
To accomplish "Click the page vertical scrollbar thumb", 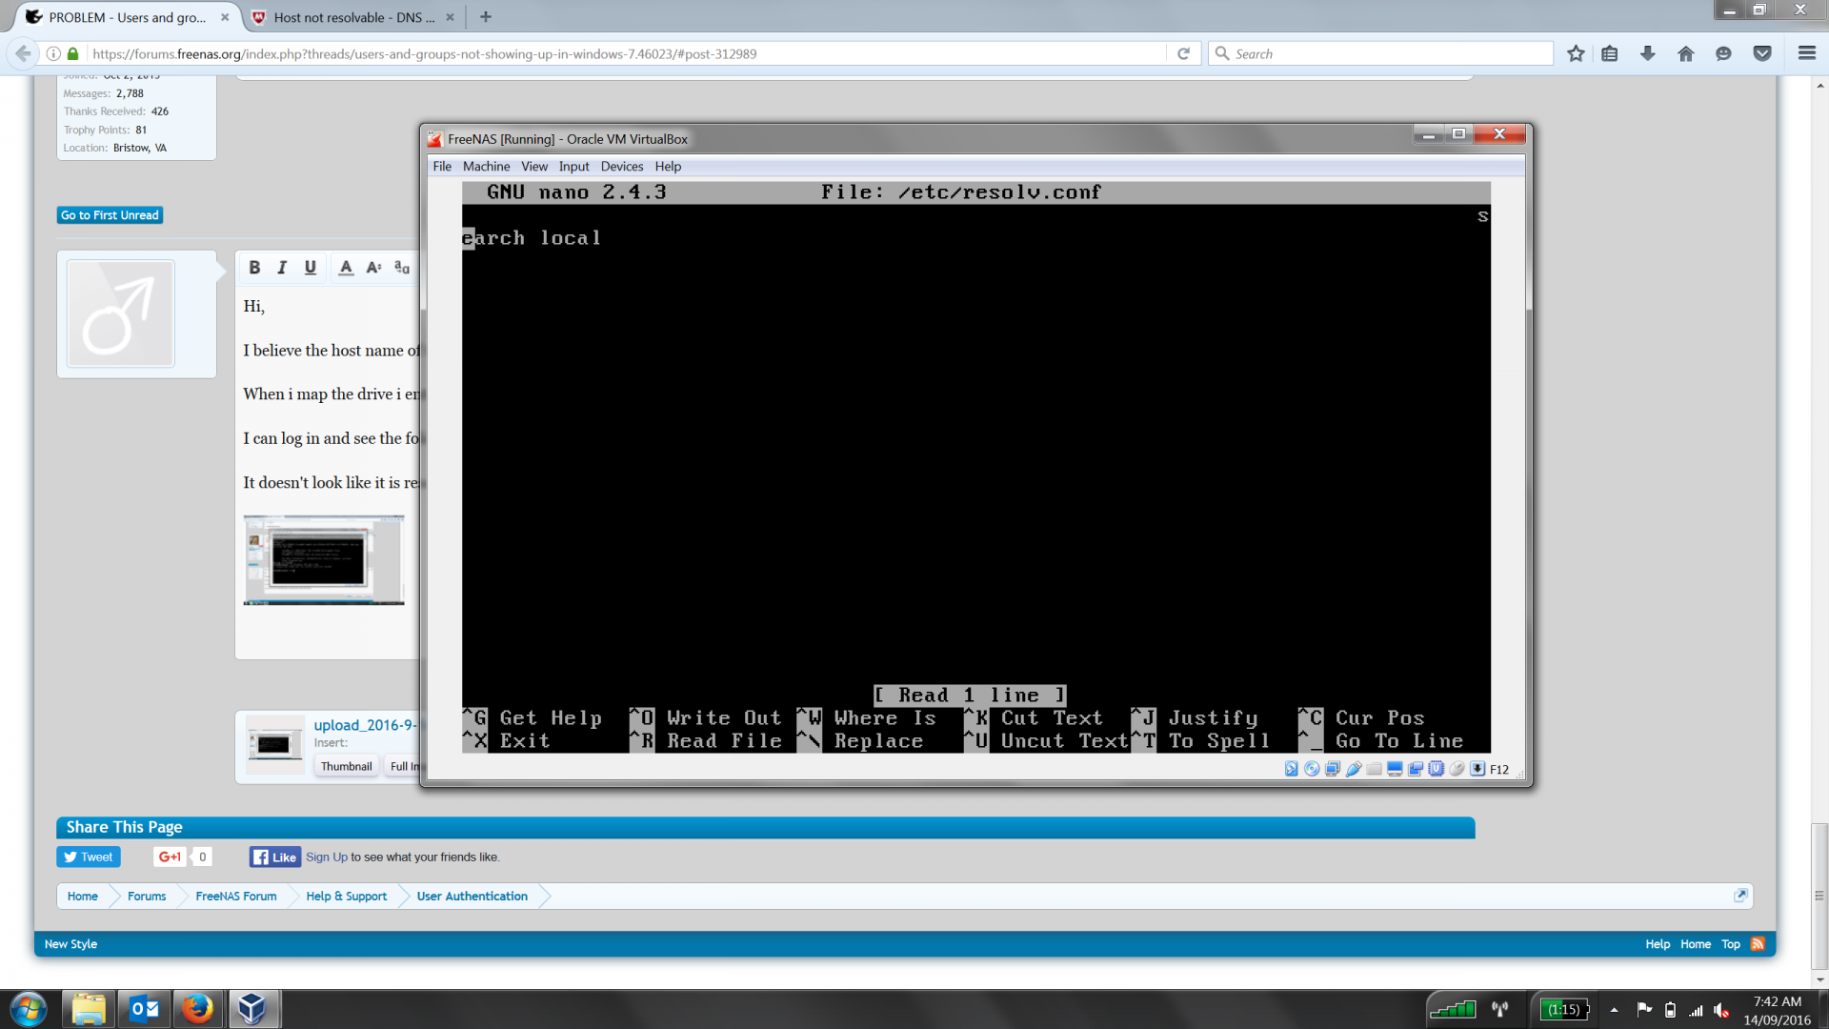I will 1819,896.
